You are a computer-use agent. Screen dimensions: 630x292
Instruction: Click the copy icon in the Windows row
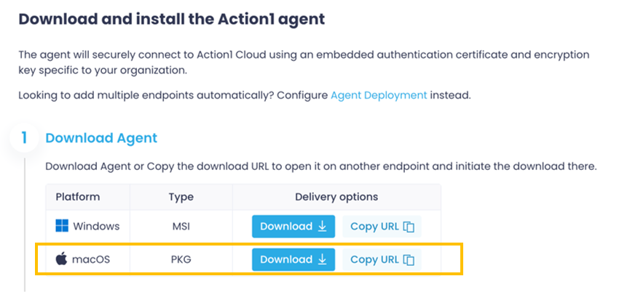click(x=409, y=227)
